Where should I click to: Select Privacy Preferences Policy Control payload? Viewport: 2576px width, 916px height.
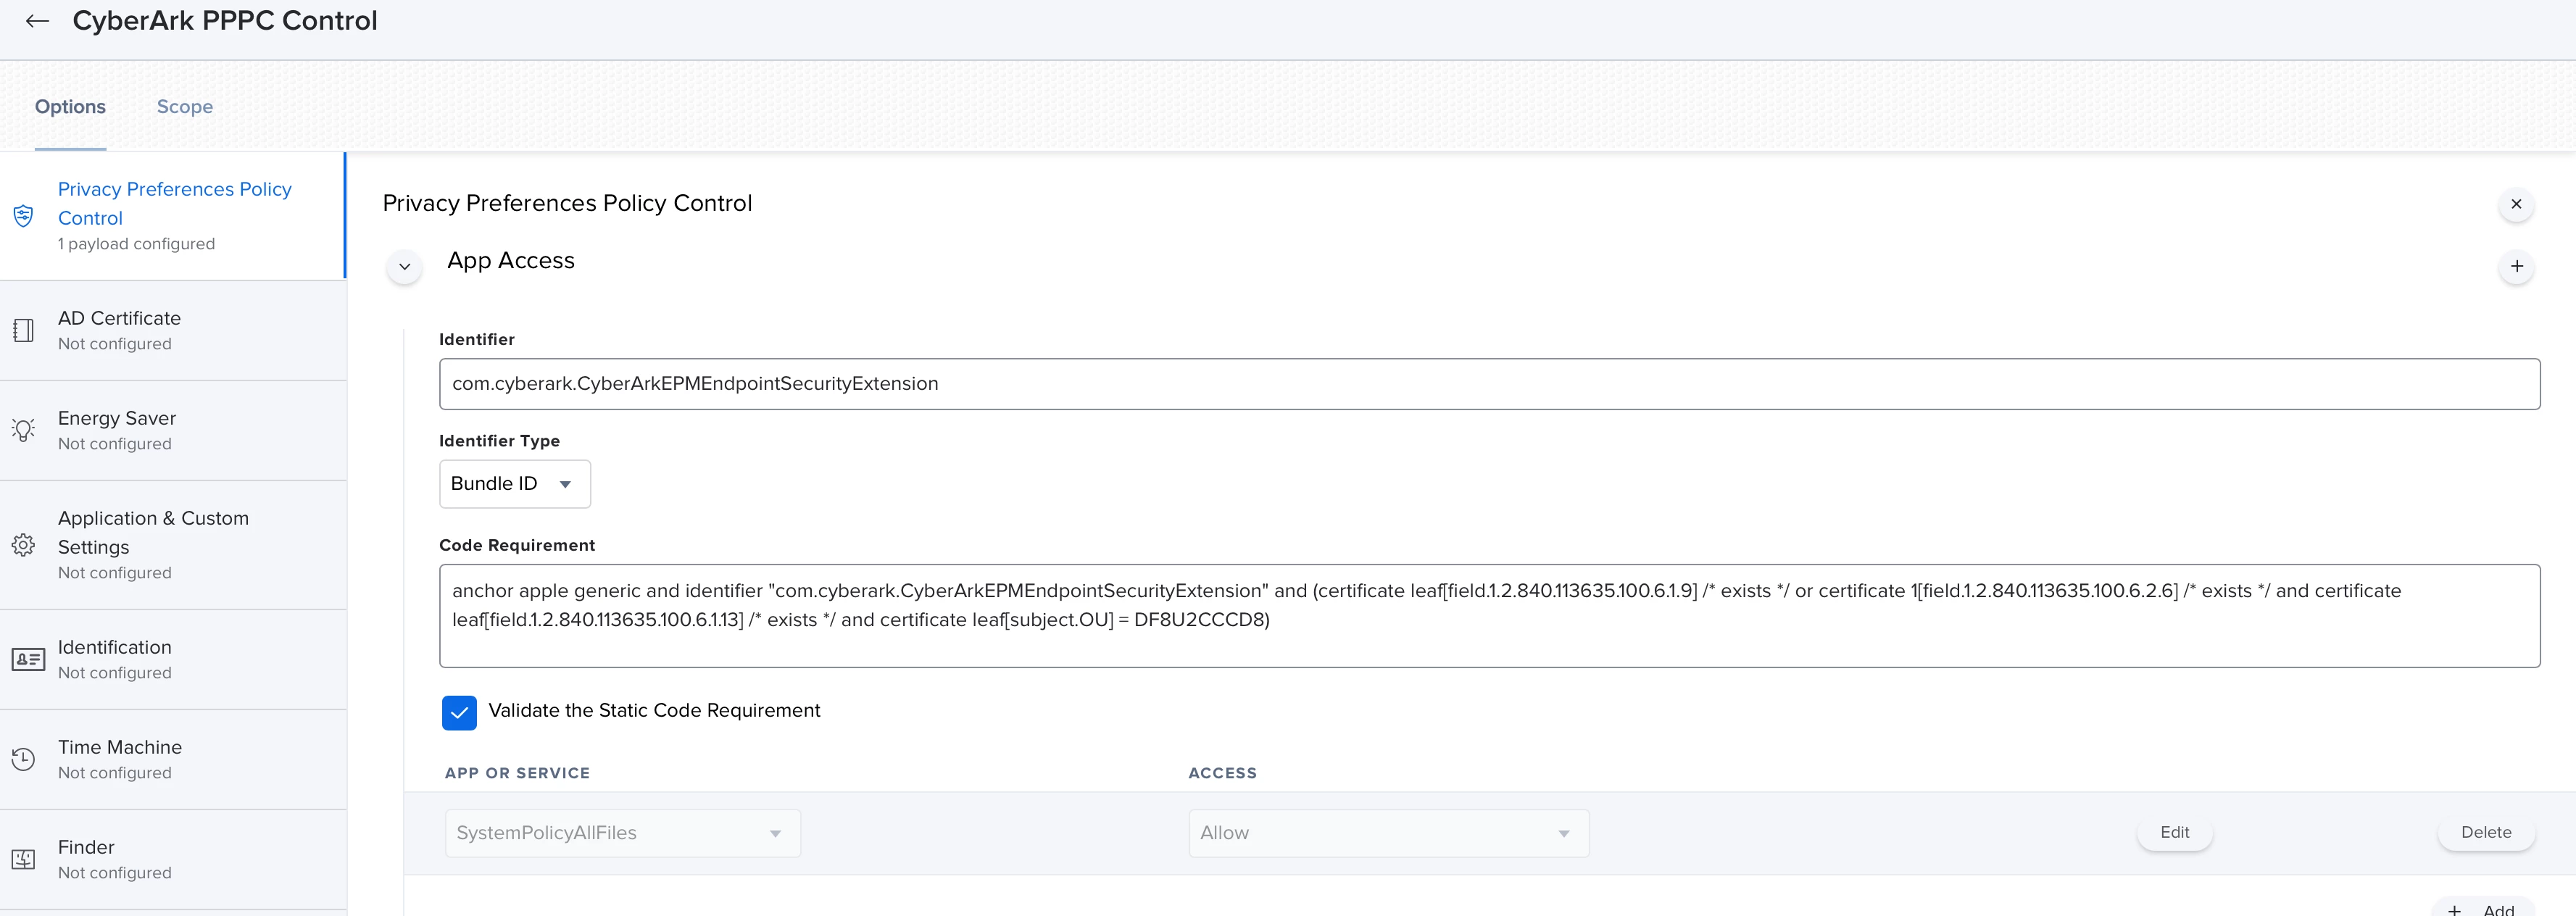172,216
